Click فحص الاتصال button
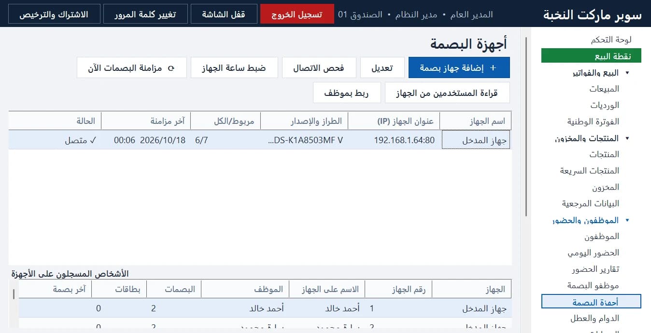Image resolution: width=651 pixels, height=333 pixels. (x=319, y=68)
